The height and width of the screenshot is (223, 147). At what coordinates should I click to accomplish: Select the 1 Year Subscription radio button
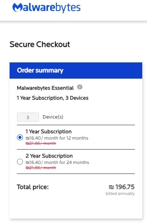[x=20, y=137]
